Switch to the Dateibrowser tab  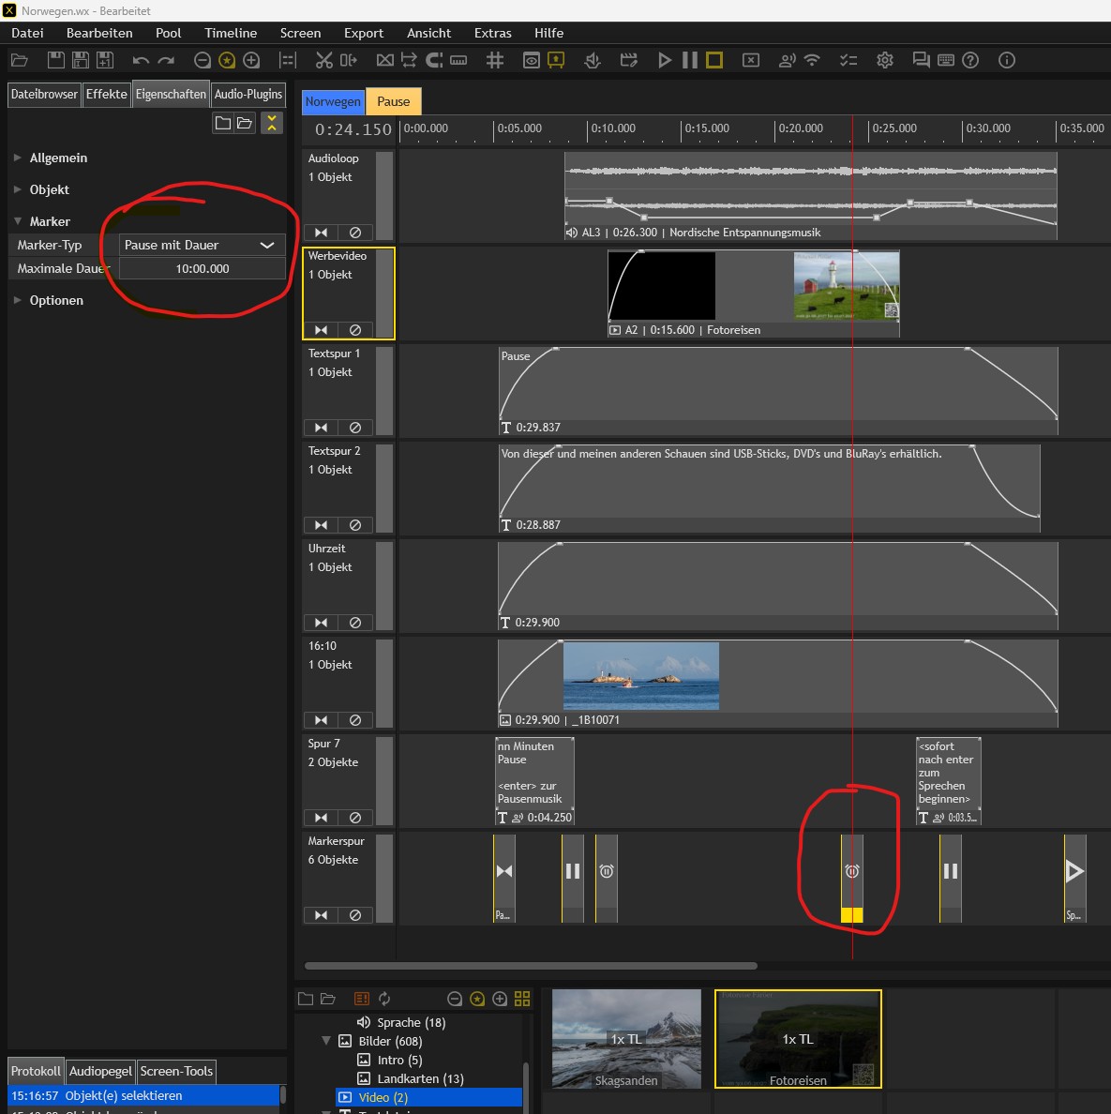coord(44,95)
